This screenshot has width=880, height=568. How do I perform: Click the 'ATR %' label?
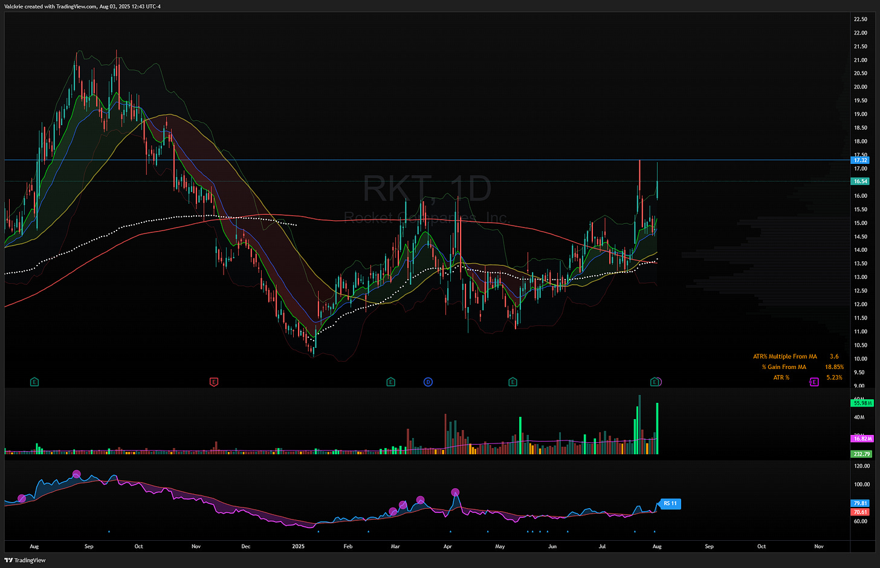tap(781, 377)
